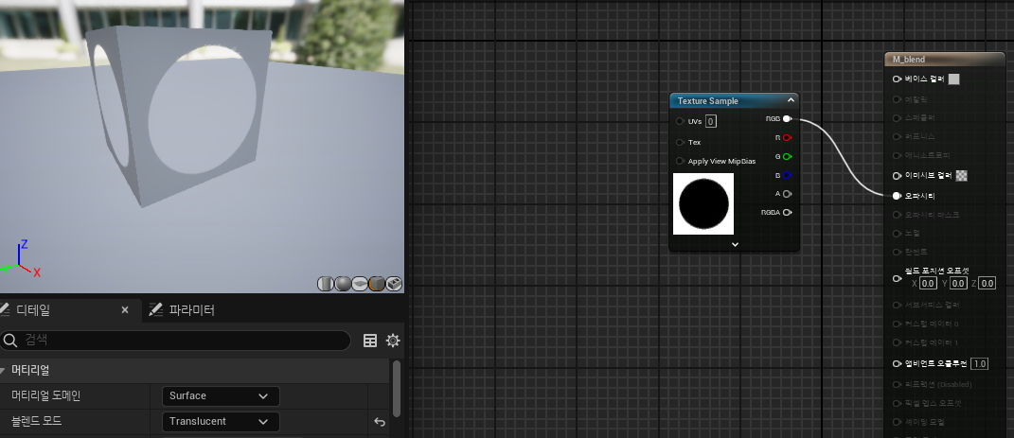Click the 월드 포지션 오프셋 input pin
This screenshot has width=1014, height=438.
(x=897, y=278)
